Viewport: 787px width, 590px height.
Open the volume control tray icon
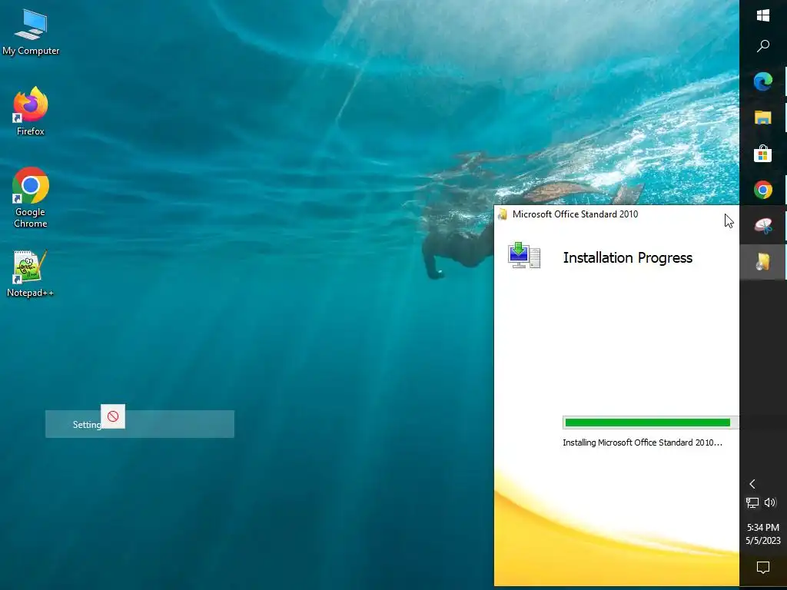click(x=770, y=502)
